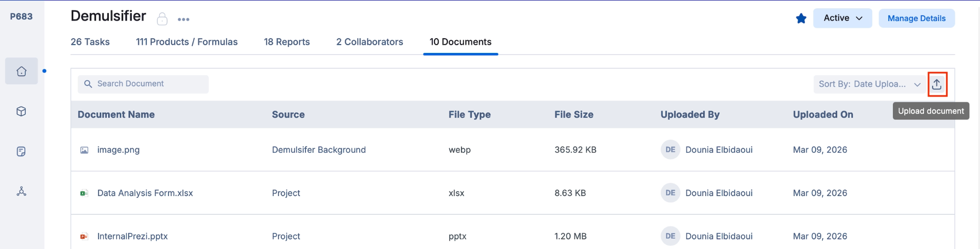Click the Excel icon for Data Analysis Form
The image size is (980, 249).
pyautogui.click(x=84, y=193)
